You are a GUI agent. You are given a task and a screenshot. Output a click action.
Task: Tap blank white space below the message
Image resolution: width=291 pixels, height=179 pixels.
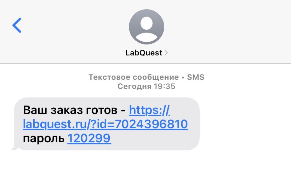145,165
